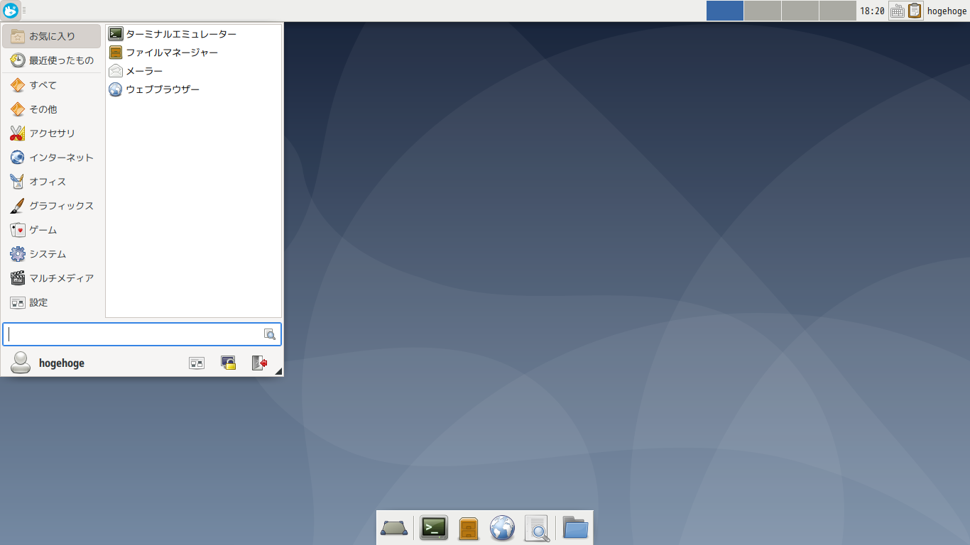Select the お気に入り category
This screenshot has height=545, width=970.
coord(51,36)
